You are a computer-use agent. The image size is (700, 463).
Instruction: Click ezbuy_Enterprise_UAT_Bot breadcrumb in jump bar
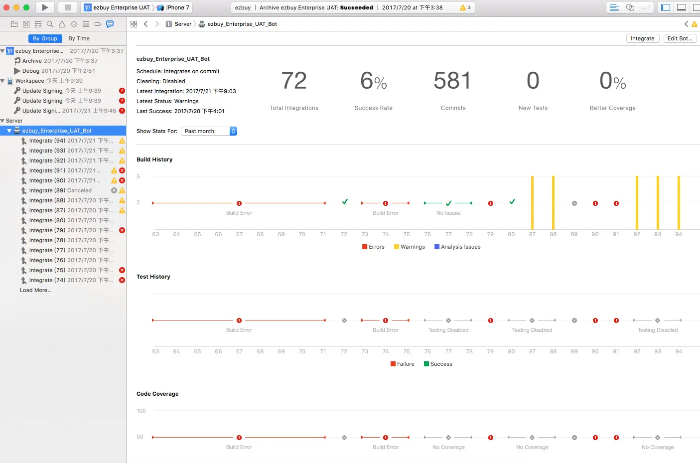click(x=238, y=24)
